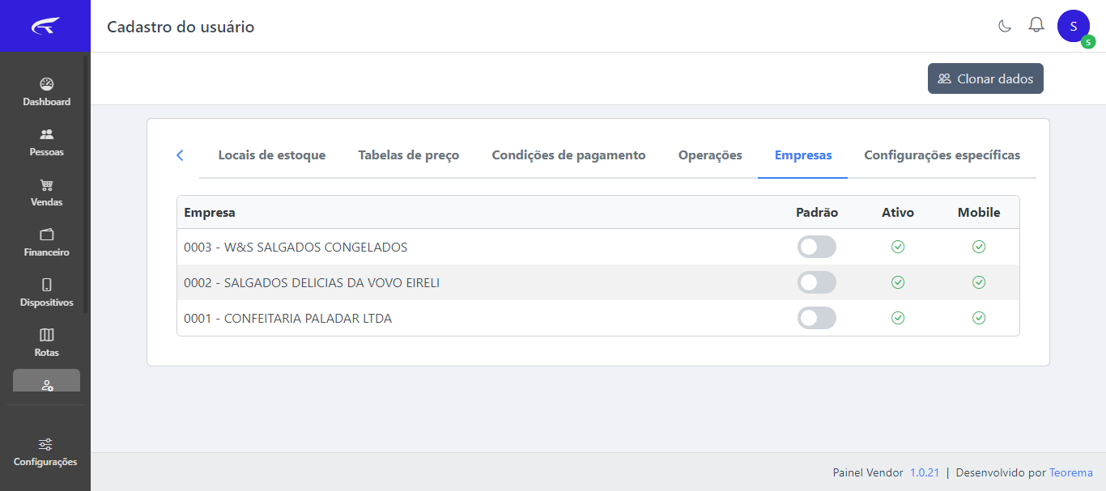This screenshot has height=491, width=1106.
Task: Click Mobile check icon for SALGADOS DELICIAS DA VOVO
Action: (979, 282)
